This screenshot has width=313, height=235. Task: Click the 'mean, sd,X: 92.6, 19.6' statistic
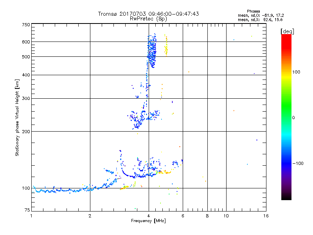[260, 20]
